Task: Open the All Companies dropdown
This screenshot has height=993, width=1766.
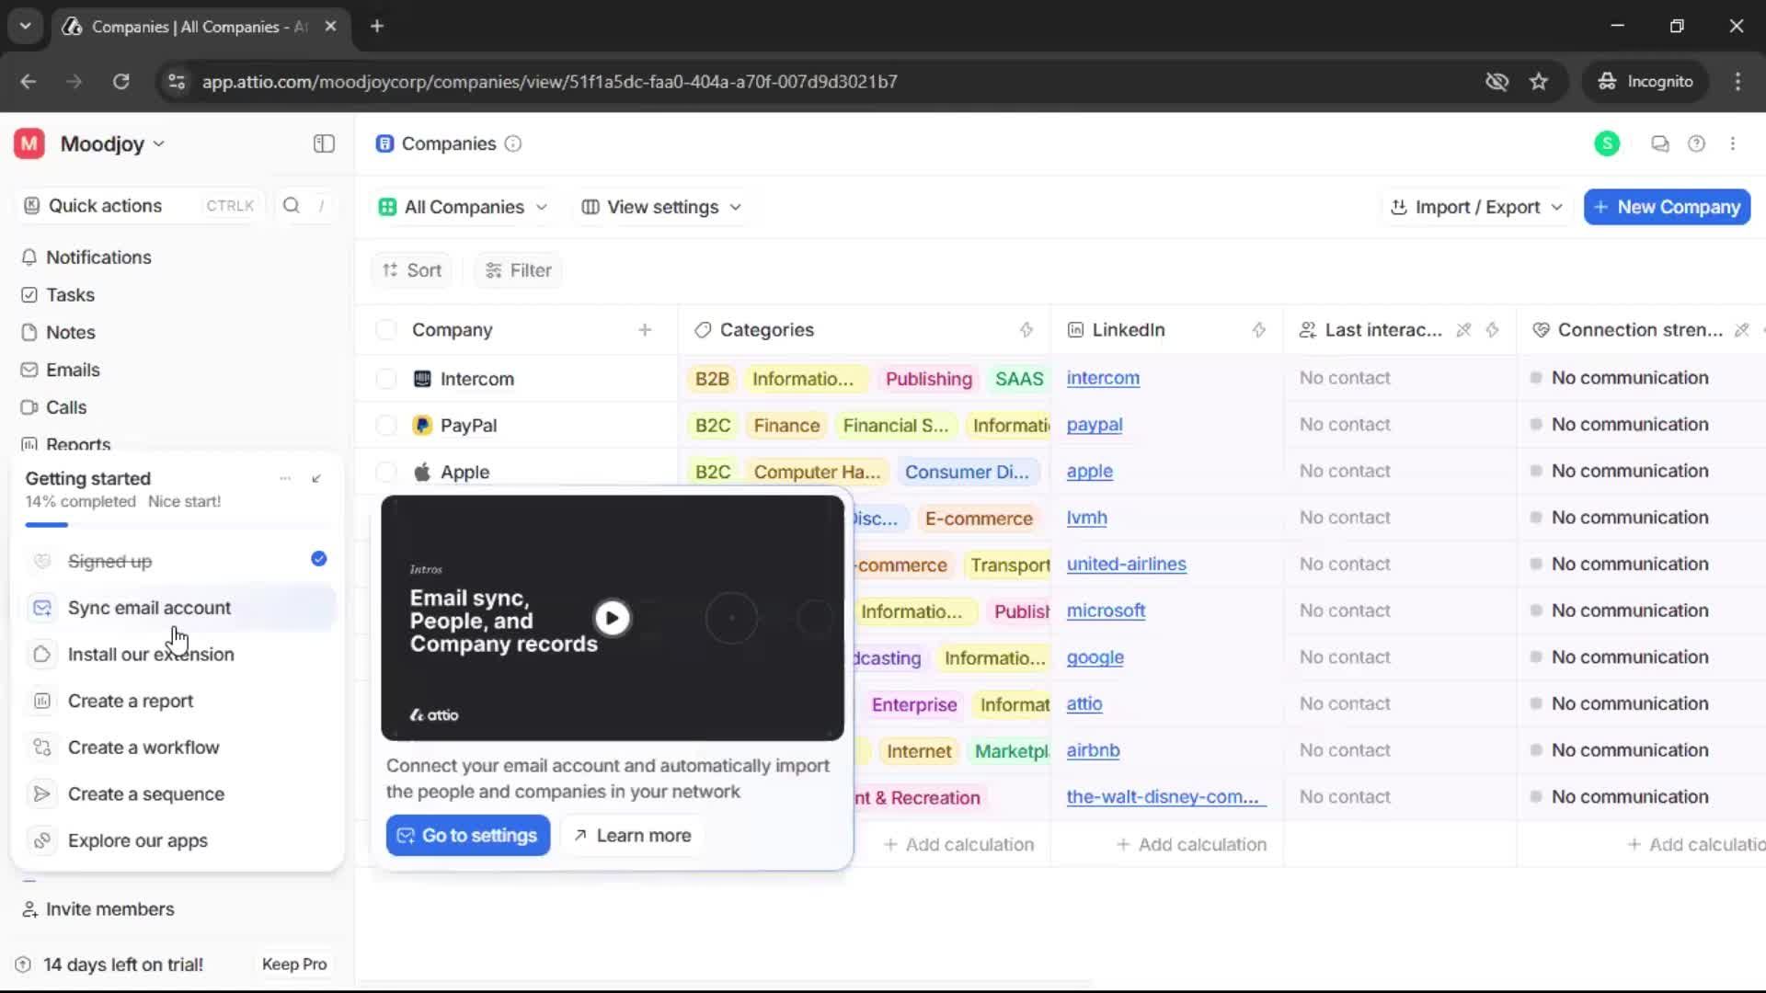Action: pyautogui.click(x=463, y=207)
